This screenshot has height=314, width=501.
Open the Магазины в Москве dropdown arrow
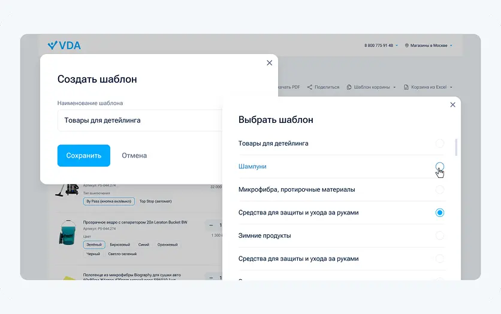point(451,46)
